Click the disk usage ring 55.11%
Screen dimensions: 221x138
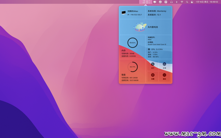pyautogui.click(x=132, y=67)
